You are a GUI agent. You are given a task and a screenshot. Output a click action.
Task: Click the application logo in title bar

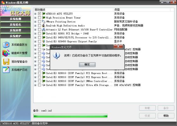(3, 2)
